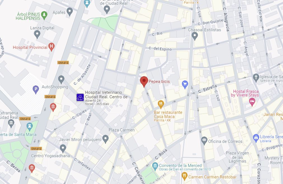Open the Apafes location pin
The width and height of the screenshot is (283, 184).
[70, 12]
